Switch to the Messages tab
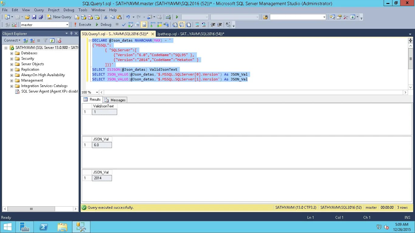 (x=115, y=100)
